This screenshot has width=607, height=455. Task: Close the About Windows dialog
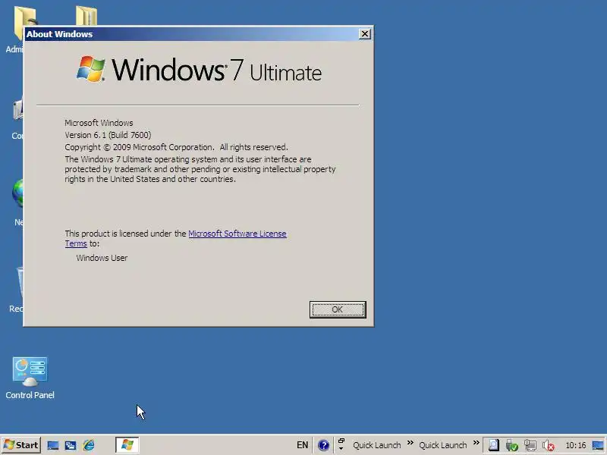[x=365, y=34]
